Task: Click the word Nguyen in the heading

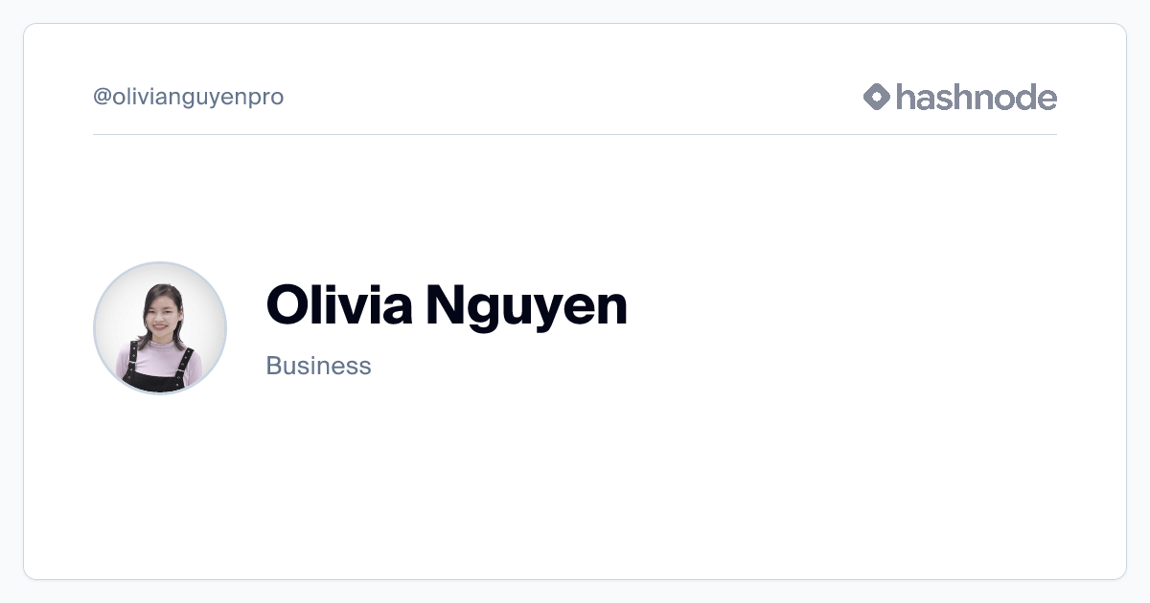Action: (526, 306)
